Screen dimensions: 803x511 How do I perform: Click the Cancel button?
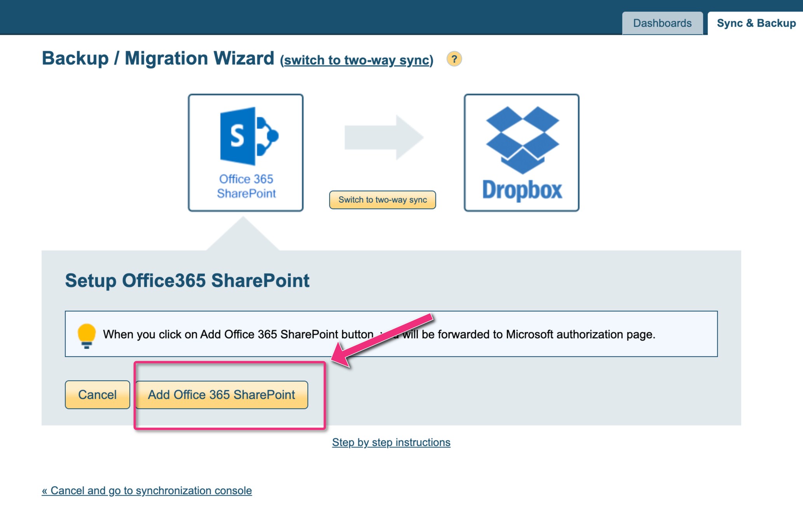click(x=98, y=394)
